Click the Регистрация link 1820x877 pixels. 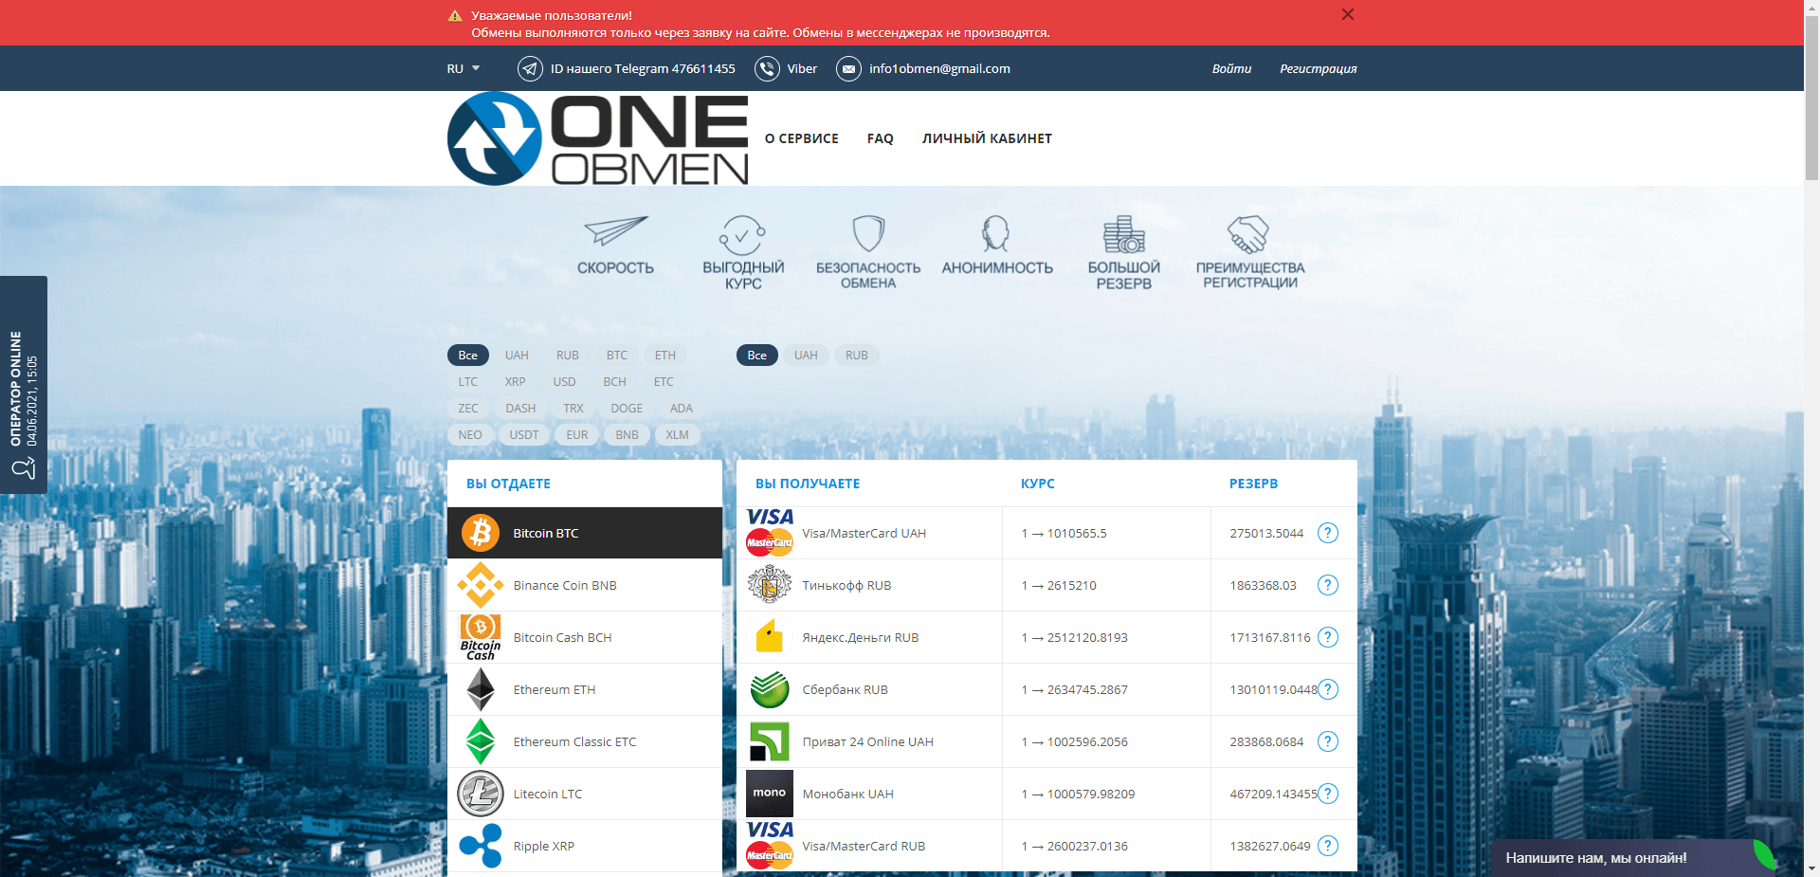[x=1318, y=69]
